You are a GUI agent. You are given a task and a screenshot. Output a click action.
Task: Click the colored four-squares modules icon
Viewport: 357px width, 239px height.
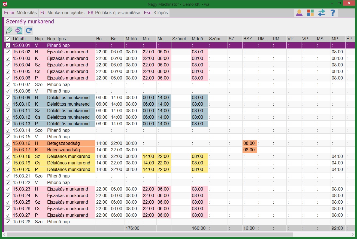pyautogui.click(x=310, y=13)
